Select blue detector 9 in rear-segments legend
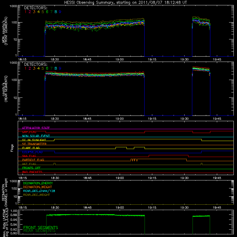The height and width of the screenshot is (237, 237). (x=60, y=68)
